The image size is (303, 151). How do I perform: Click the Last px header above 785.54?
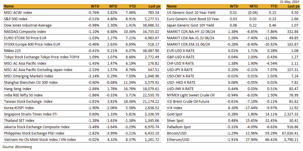click(x=153, y=6)
